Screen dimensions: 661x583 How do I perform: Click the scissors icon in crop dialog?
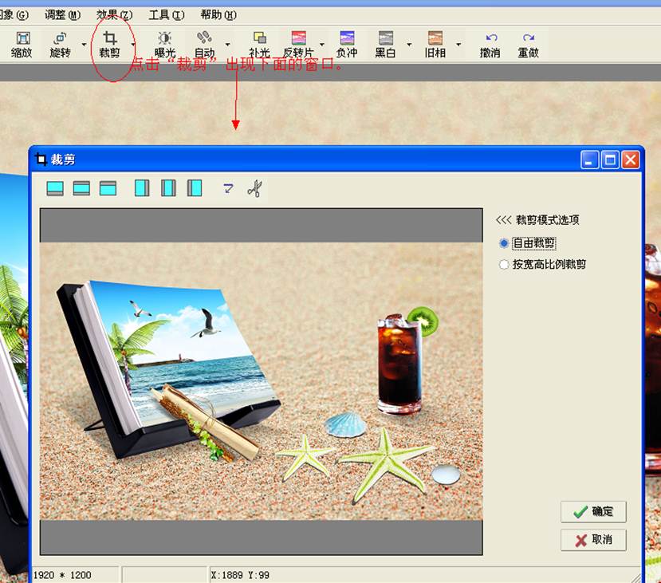click(254, 188)
